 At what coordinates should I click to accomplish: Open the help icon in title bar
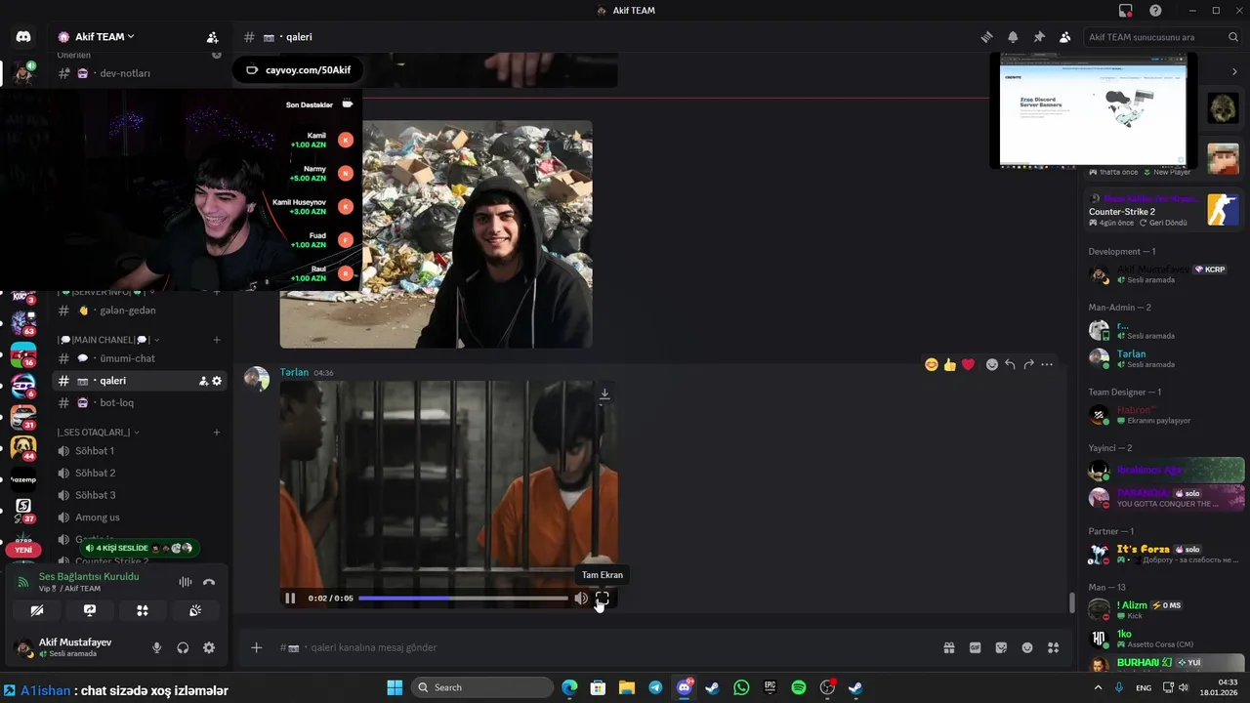coord(1155,11)
